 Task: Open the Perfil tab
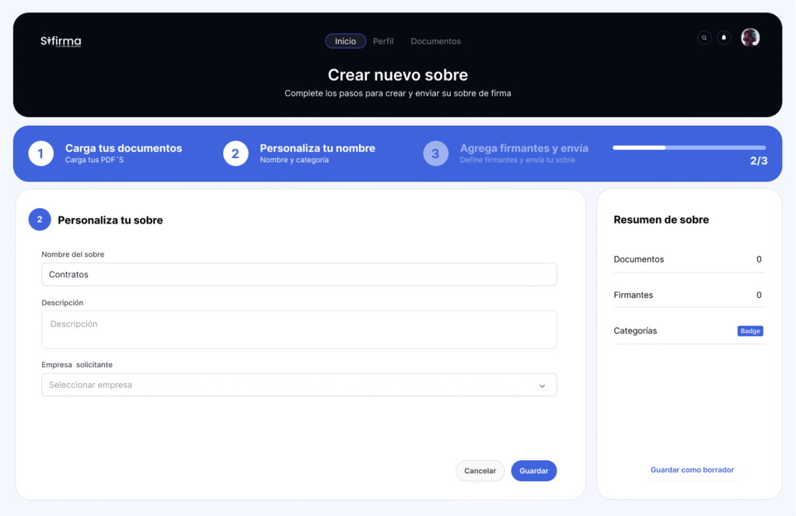(383, 41)
